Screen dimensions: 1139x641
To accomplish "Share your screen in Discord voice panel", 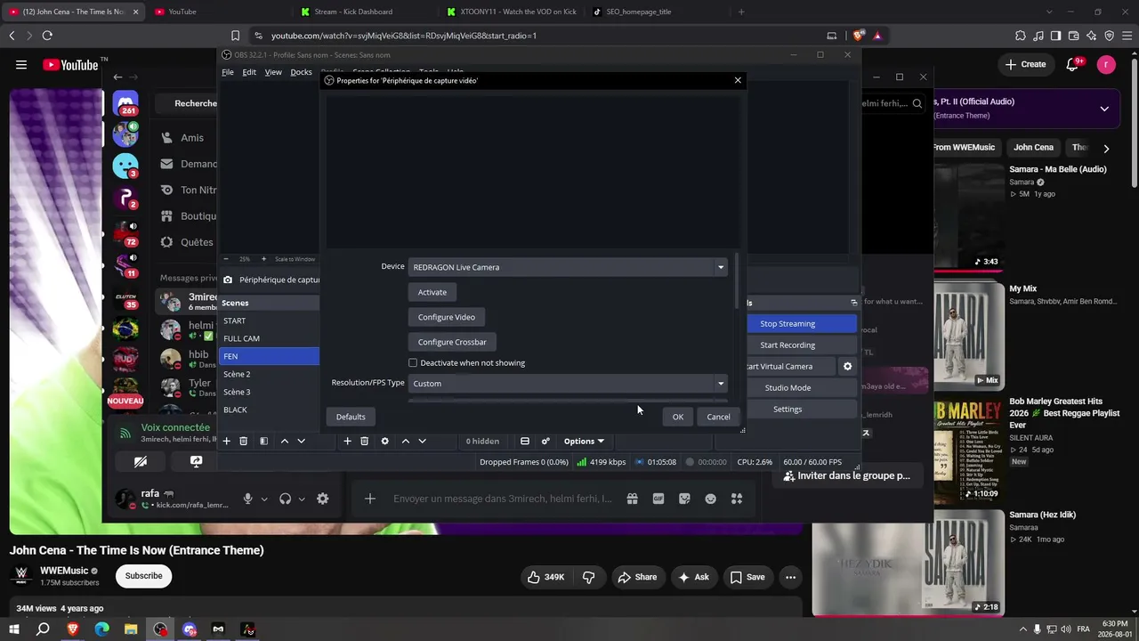I will tap(196, 461).
